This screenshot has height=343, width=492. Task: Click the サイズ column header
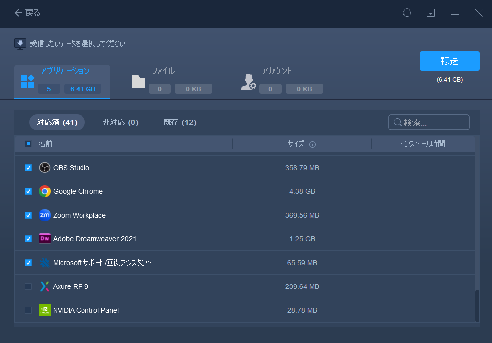pos(296,144)
